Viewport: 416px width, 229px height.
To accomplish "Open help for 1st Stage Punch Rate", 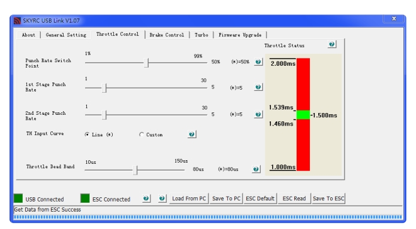I will (x=258, y=87).
